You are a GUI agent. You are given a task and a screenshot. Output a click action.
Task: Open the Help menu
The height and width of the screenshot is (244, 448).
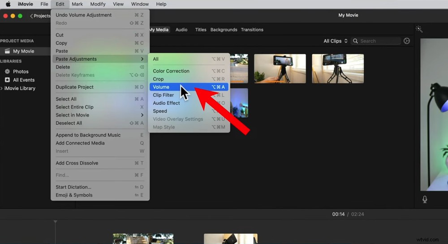pos(161,4)
